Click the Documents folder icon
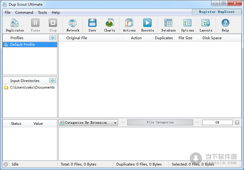244x170 pixels. (x=6, y=87)
